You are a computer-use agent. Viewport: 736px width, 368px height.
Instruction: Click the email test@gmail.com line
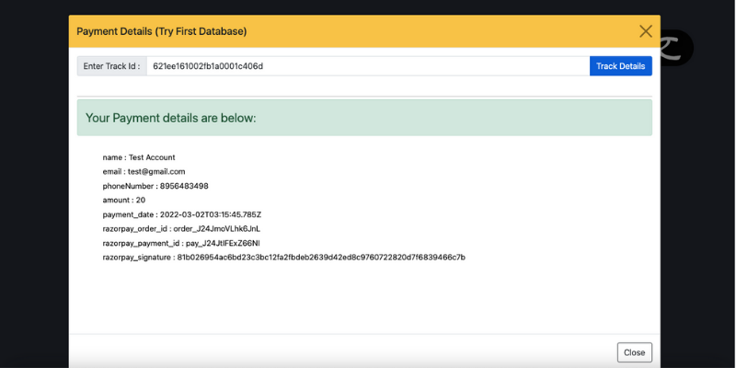click(144, 172)
